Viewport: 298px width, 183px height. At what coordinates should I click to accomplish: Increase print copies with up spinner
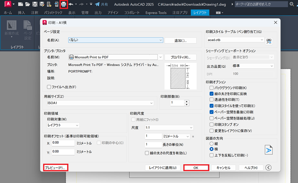187,102
